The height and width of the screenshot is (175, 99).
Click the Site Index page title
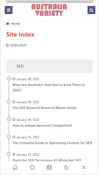(20, 34)
